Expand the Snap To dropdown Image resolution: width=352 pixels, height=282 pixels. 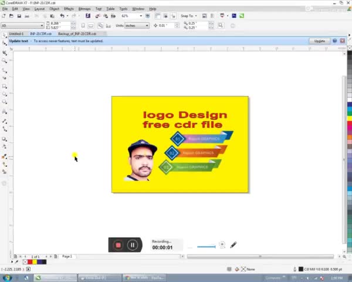point(196,16)
